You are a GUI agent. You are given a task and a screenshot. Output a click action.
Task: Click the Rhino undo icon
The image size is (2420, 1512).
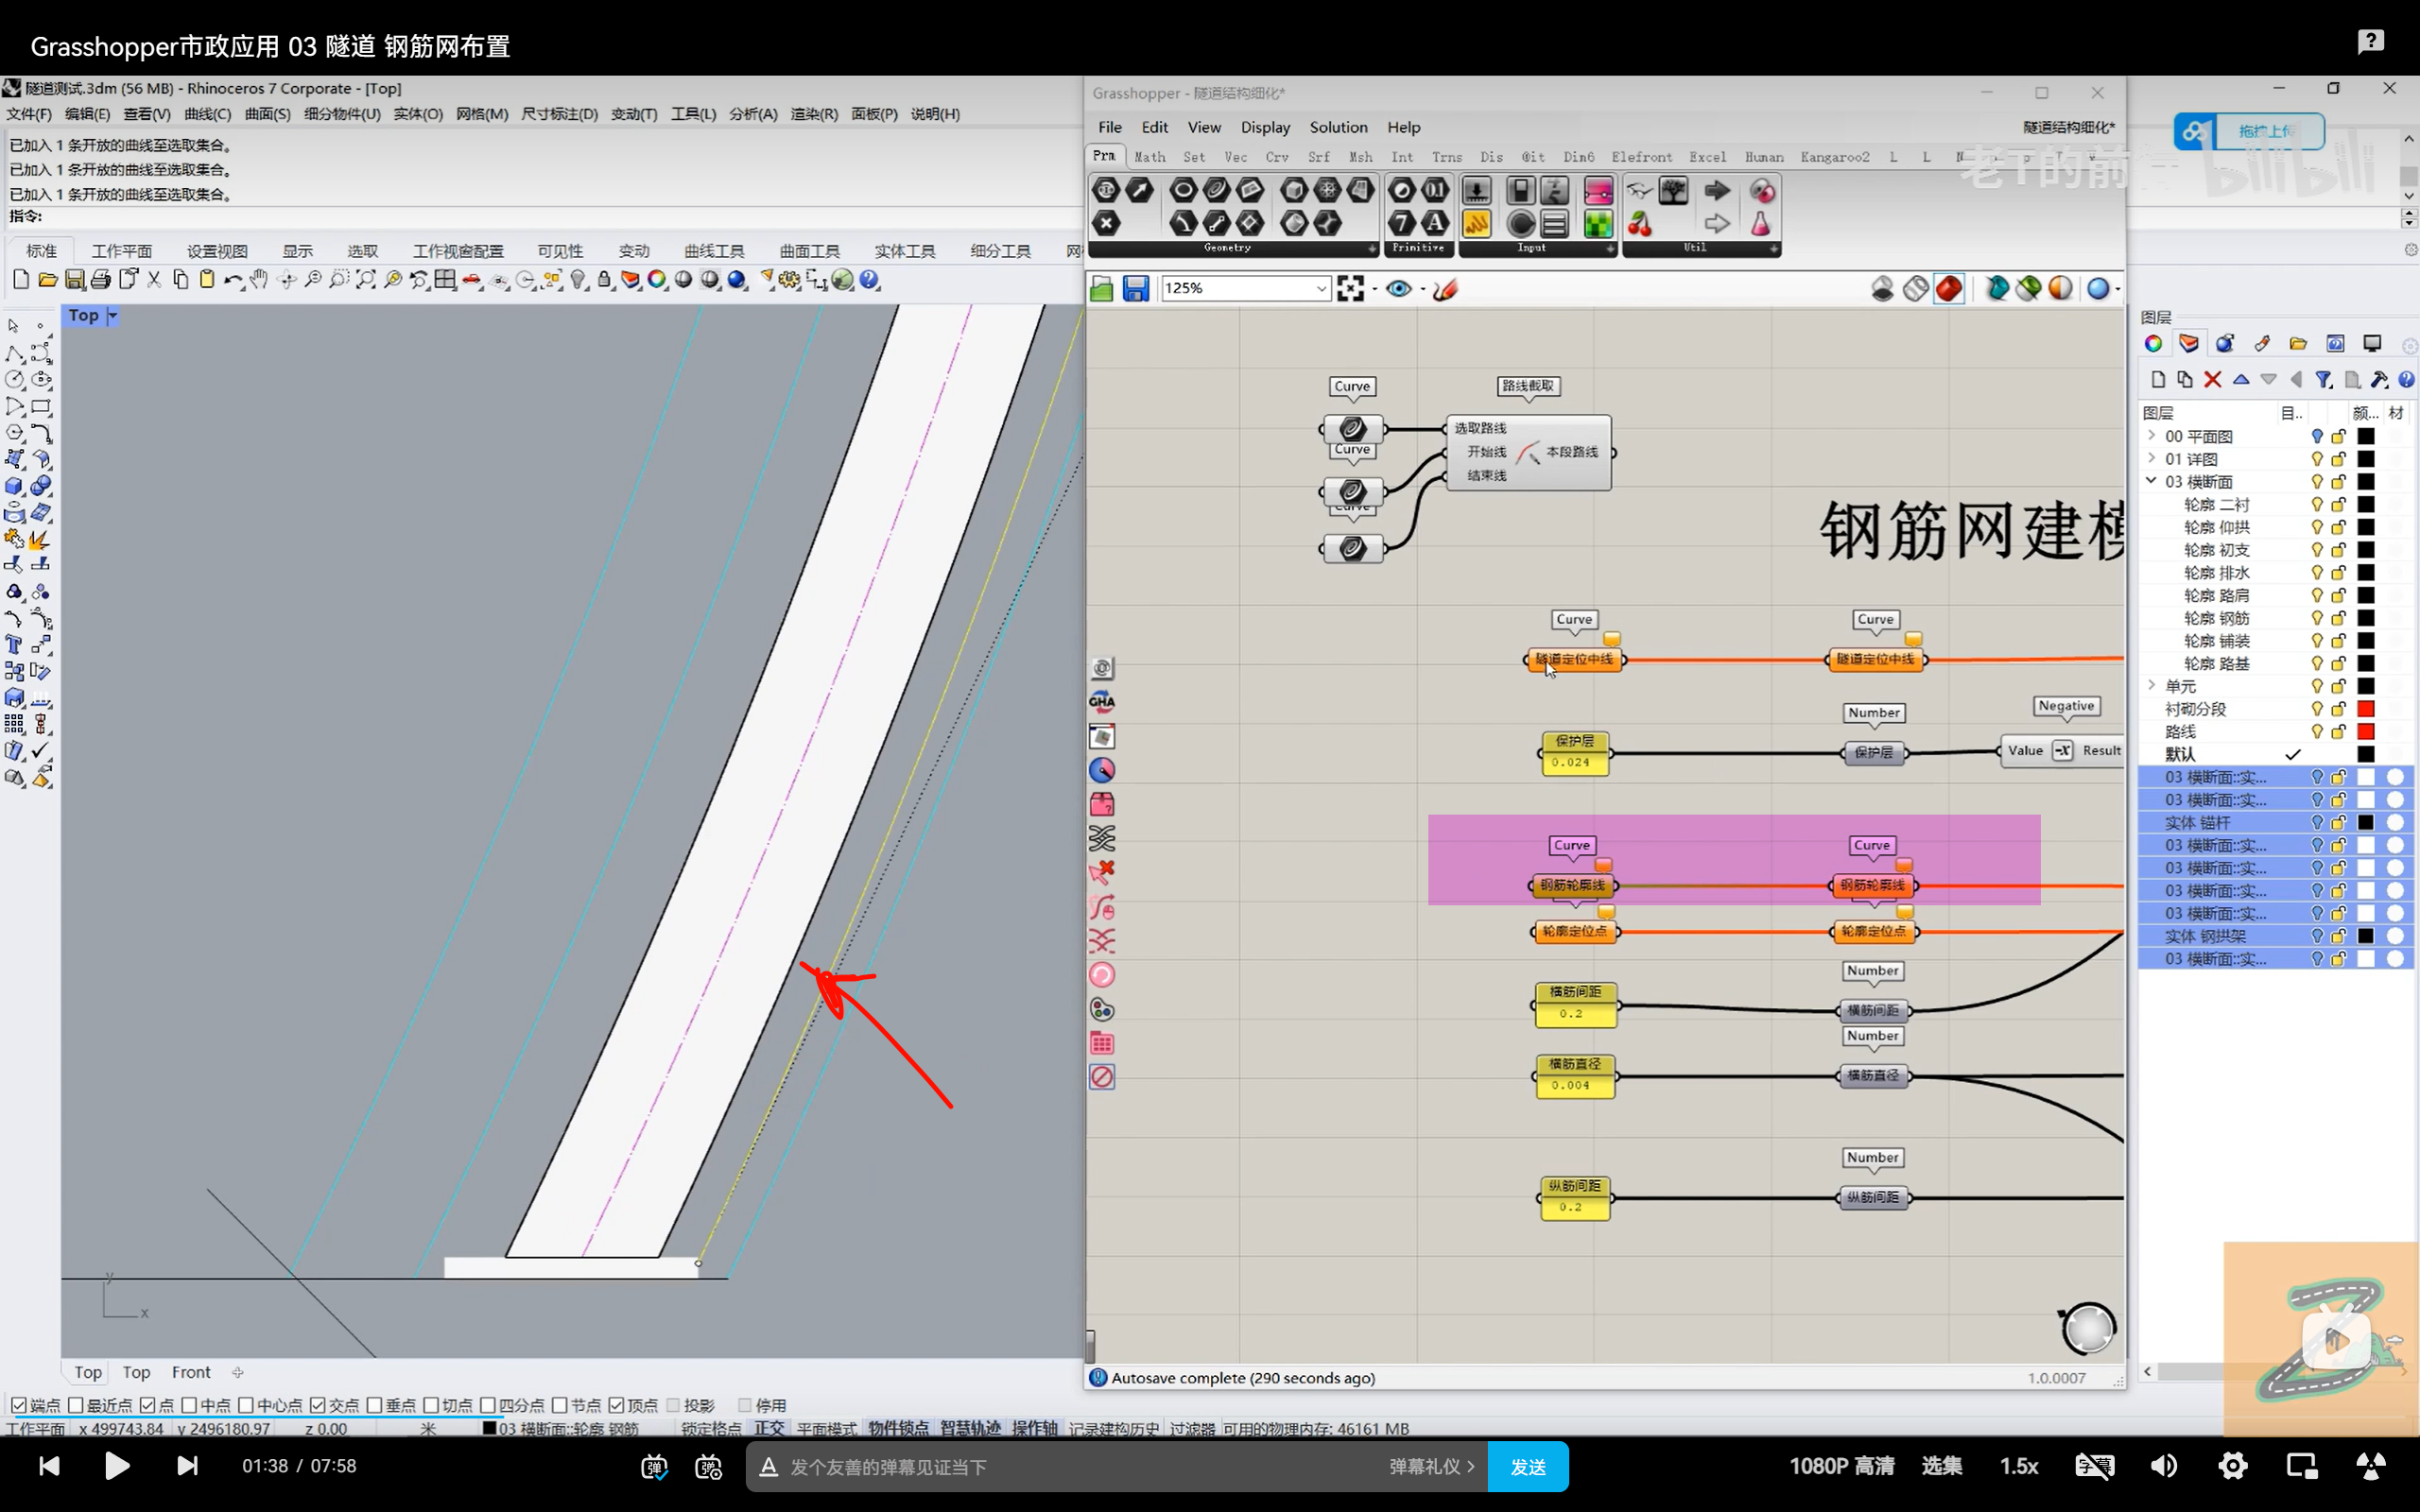coord(231,280)
